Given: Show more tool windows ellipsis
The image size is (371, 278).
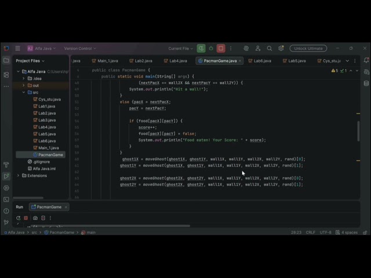Looking at the screenshot, I should (x=6, y=86).
